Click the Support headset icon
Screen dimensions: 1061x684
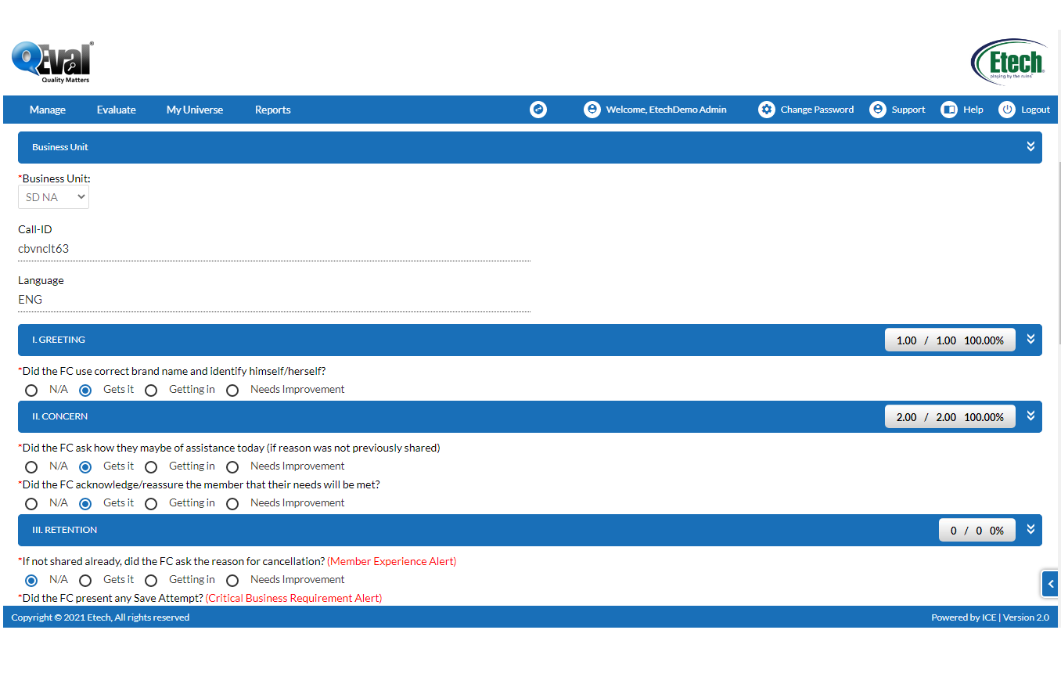878,110
